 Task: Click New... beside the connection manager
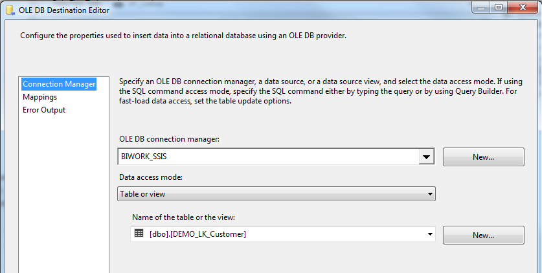pyautogui.click(x=483, y=157)
